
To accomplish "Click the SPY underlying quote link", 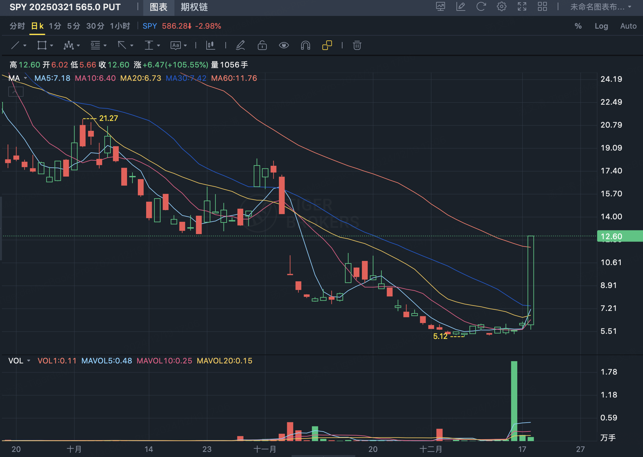I will coord(150,26).
